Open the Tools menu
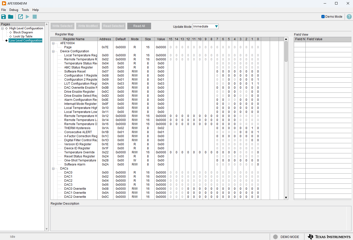The image size is (353, 240). 25,10
